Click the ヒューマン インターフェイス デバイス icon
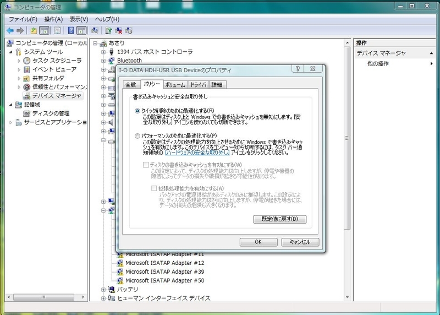 pyautogui.click(x=112, y=298)
